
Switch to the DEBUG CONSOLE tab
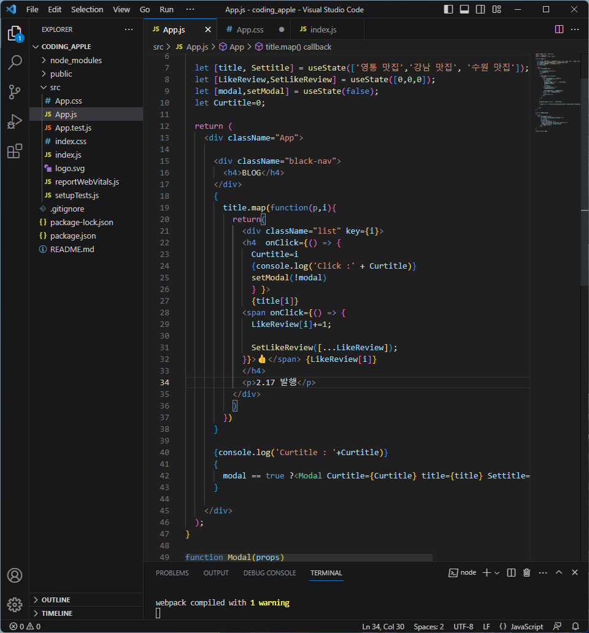pyautogui.click(x=270, y=573)
